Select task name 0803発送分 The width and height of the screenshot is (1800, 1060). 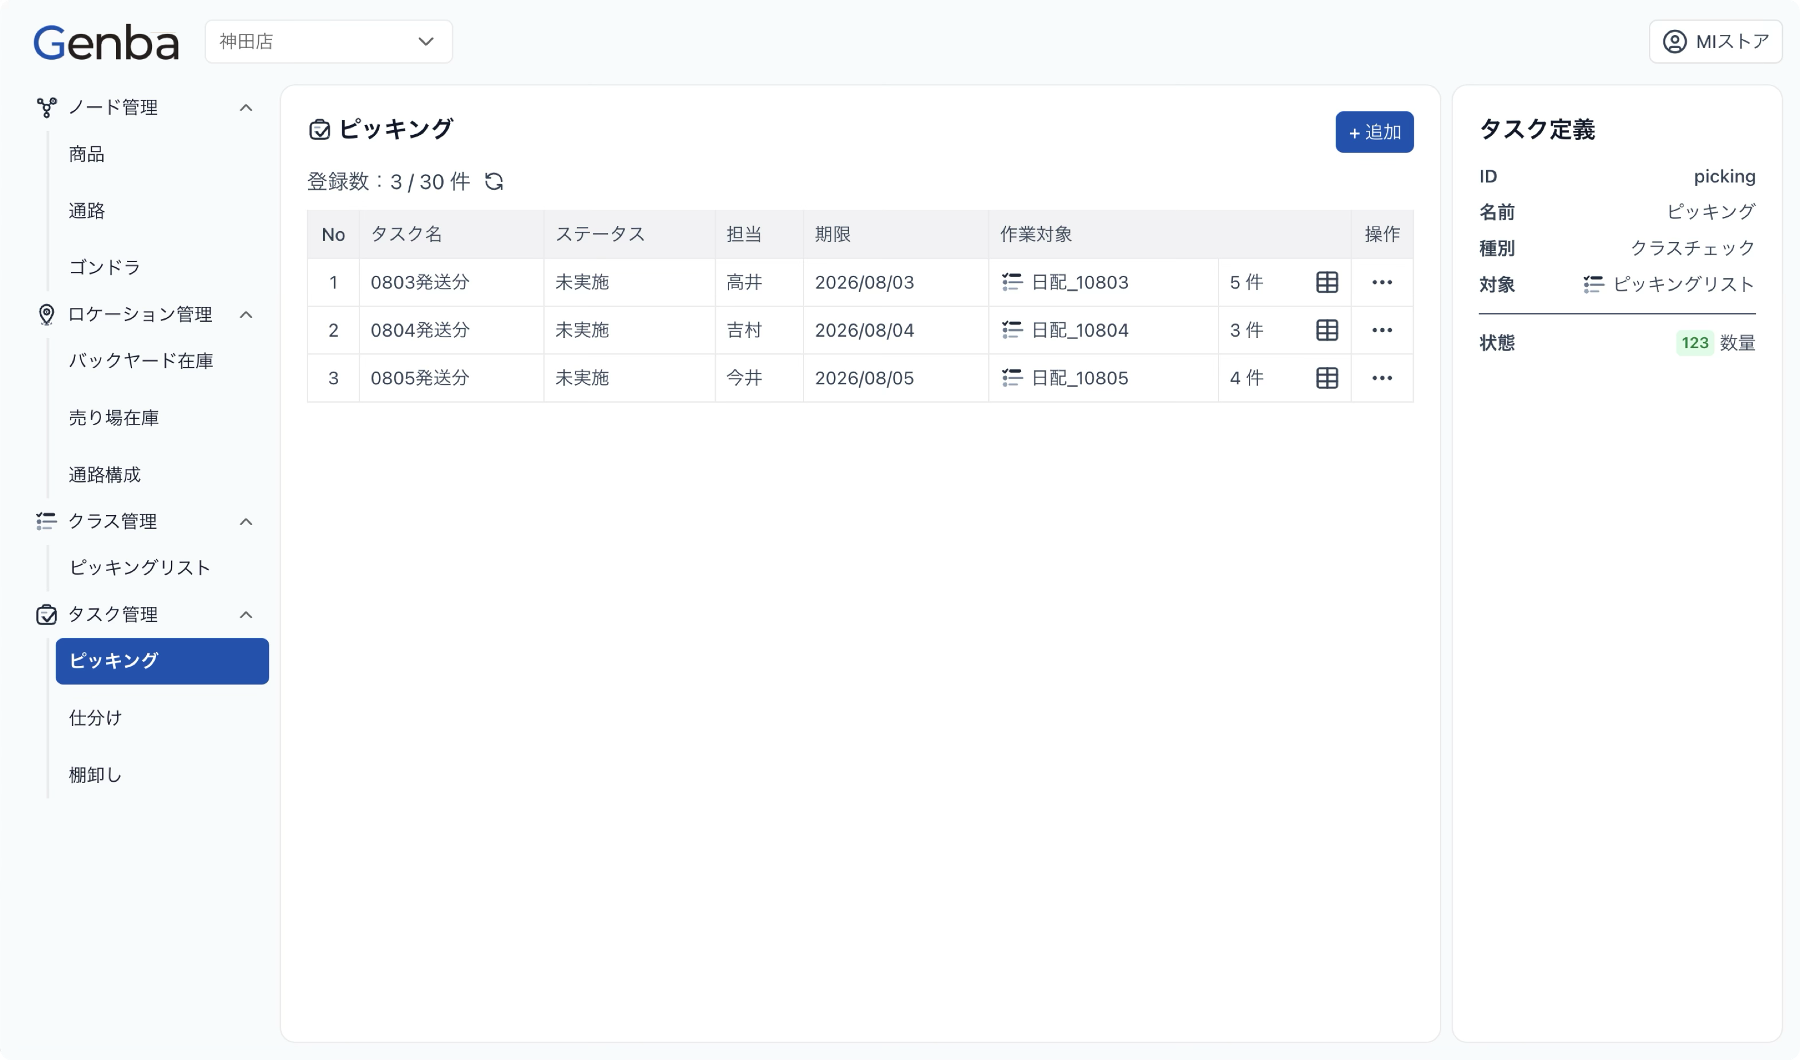coord(420,282)
